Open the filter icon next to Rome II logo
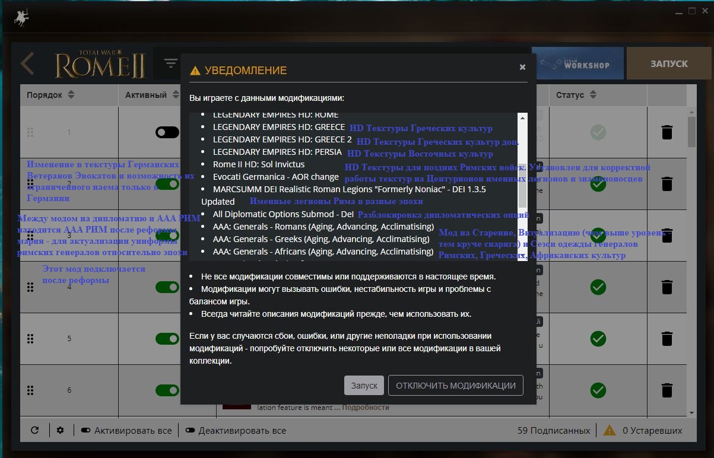Viewport: 714px width, 458px height. [x=171, y=63]
